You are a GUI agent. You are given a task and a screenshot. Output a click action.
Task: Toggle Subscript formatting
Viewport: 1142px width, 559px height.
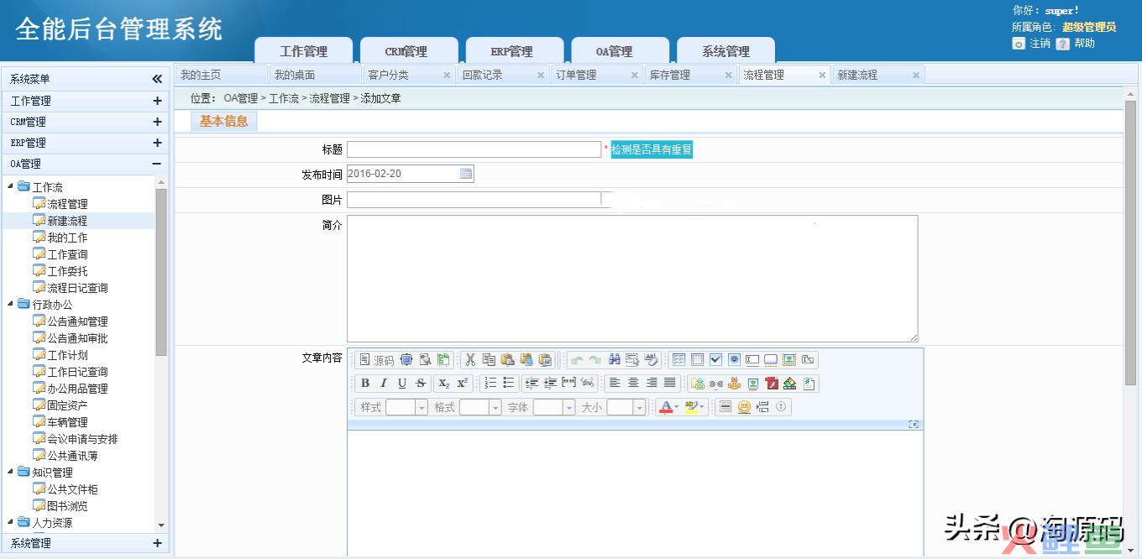click(x=444, y=384)
